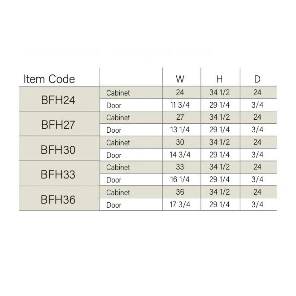Select the BFH24 item code cell
The height and width of the screenshot is (296, 296).
point(58,100)
